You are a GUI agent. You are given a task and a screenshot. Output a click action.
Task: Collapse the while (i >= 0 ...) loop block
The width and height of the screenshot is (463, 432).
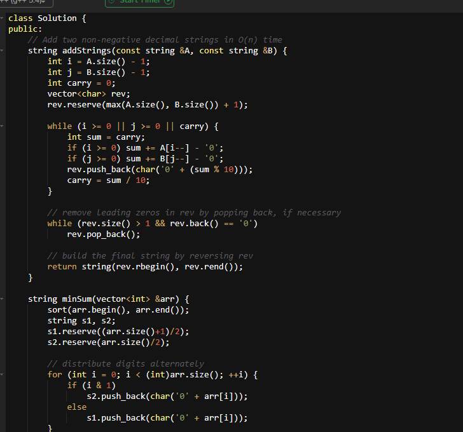point(2,126)
